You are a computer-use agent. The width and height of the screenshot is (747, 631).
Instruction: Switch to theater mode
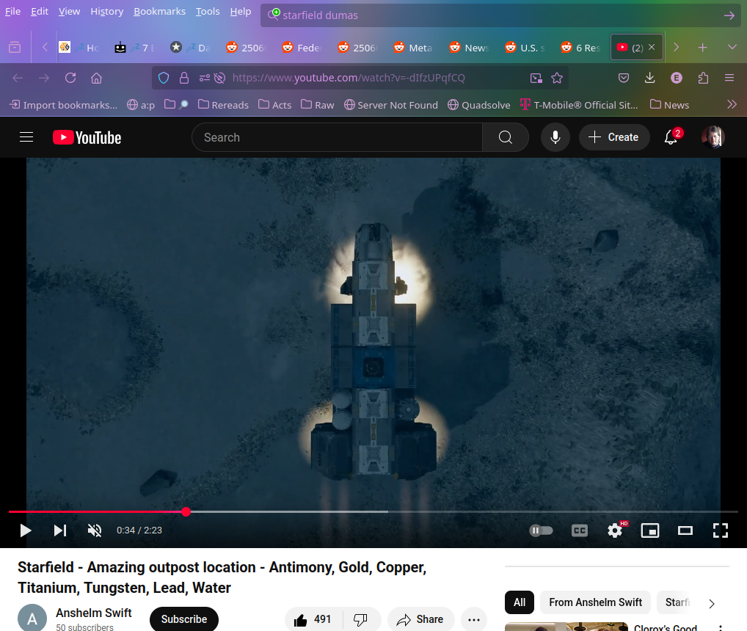point(685,530)
